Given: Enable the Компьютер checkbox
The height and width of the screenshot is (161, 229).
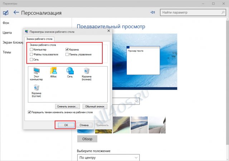Looking at the screenshot, I should 31,50.
